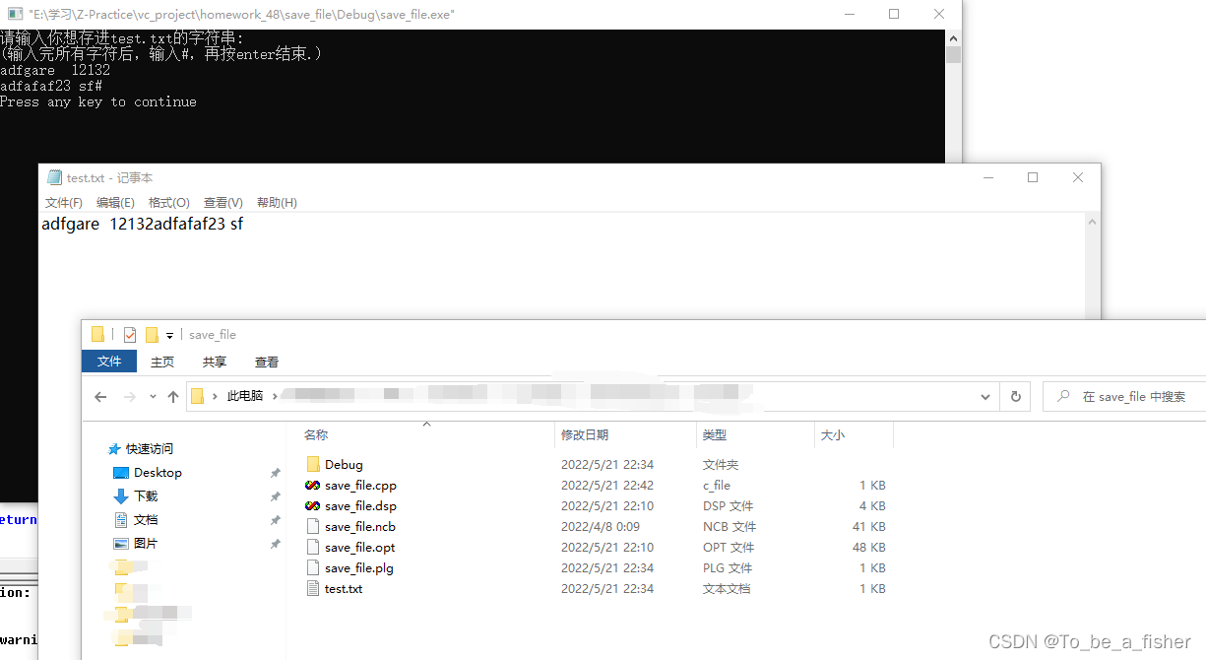1206x660 pixels.
Task: Click the console vertical scrollbar thumb
Action: coord(953,54)
